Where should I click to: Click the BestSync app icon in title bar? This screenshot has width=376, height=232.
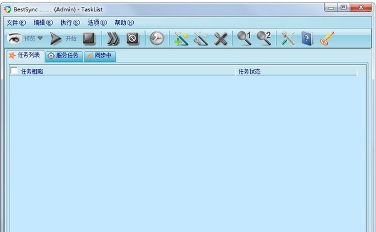point(8,9)
